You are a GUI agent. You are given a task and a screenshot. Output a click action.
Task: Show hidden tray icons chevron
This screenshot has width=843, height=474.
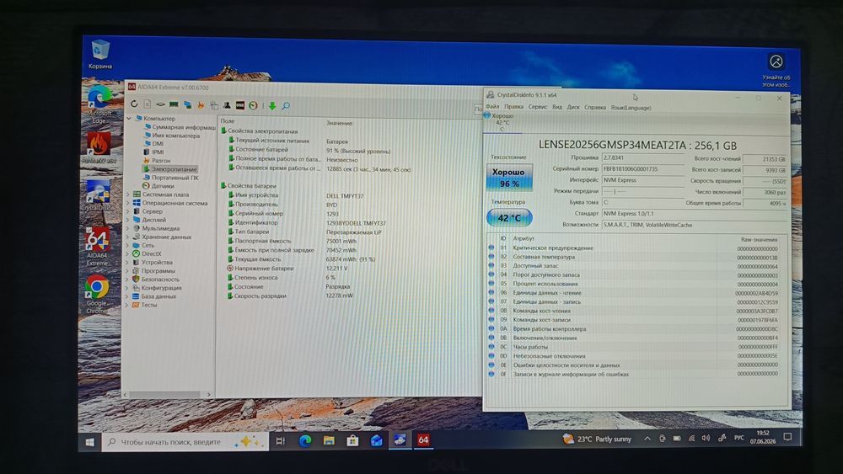tap(647, 439)
